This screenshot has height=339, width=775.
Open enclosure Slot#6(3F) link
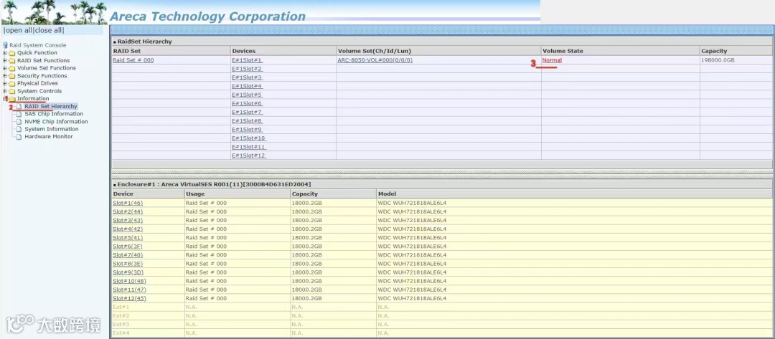pyautogui.click(x=128, y=247)
